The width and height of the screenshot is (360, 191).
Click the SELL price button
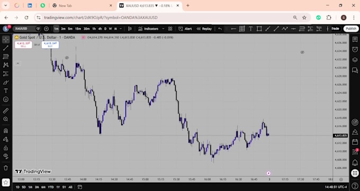coord(23,44)
